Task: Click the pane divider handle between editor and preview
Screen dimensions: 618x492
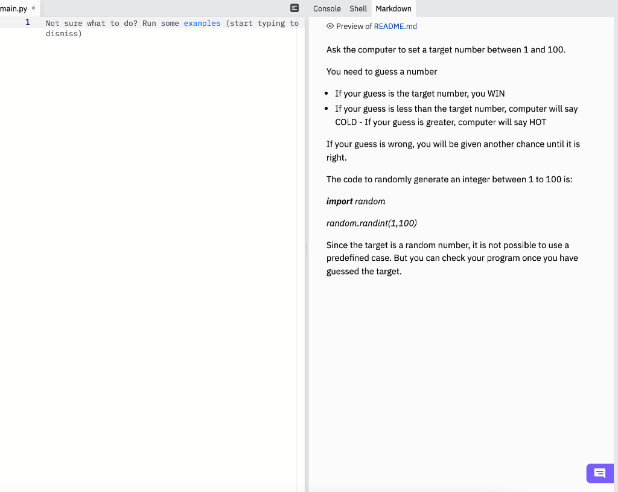Action: coord(307,250)
